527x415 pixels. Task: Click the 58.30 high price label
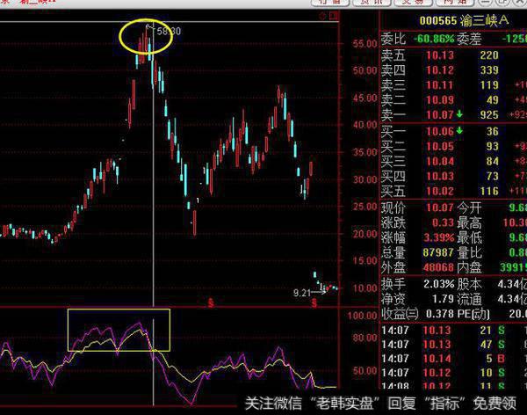pyautogui.click(x=169, y=32)
